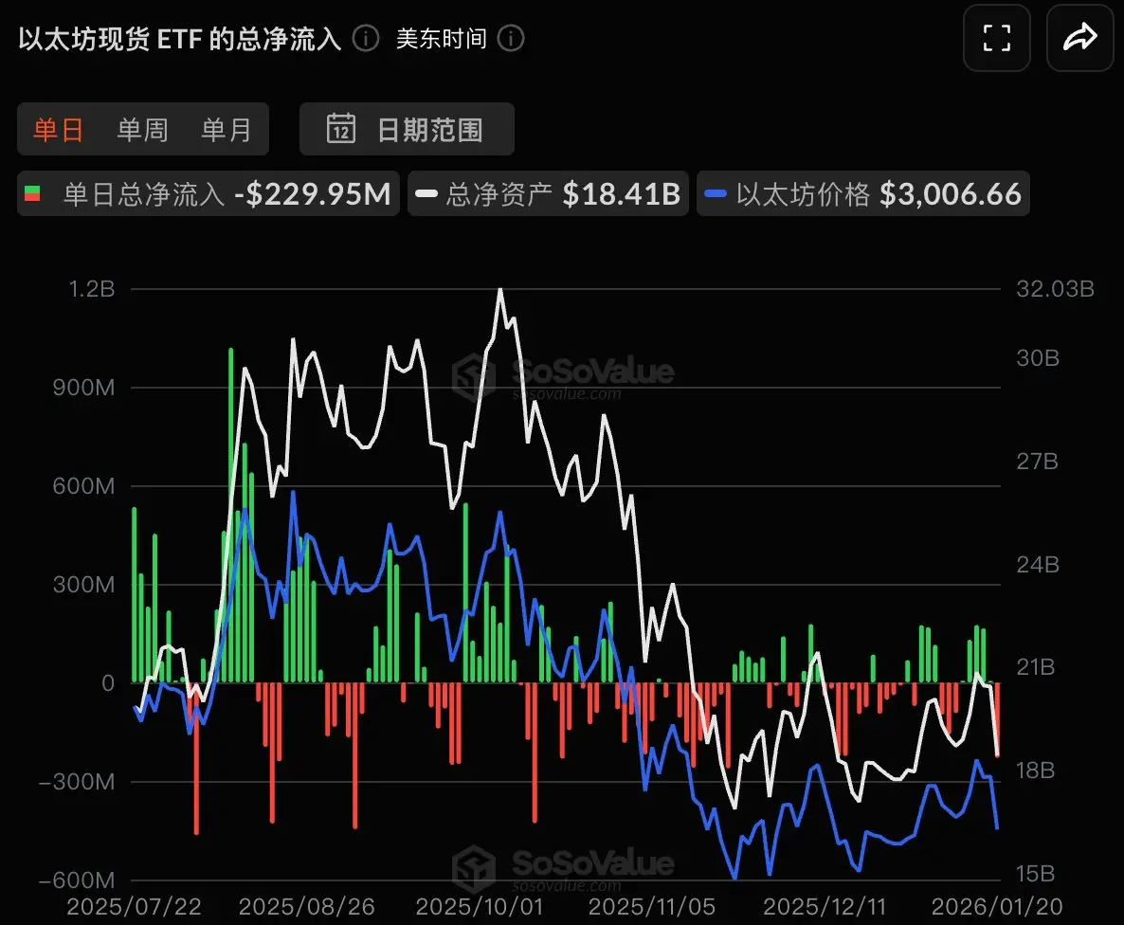Viewport: 1124px width, 925px height.
Task: Toggle the 单日总净流入 series legend
Action: click(208, 193)
